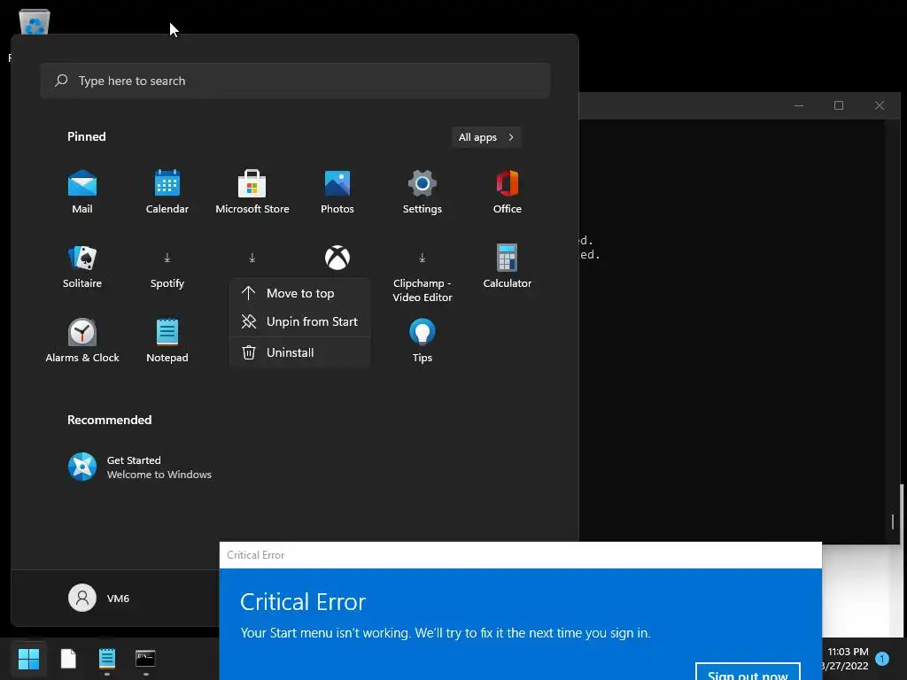The width and height of the screenshot is (907, 680).
Task: Click the Pinned section heading
Action: [87, 136]
